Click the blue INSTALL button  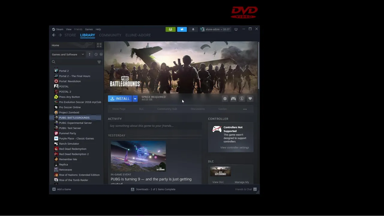pos(120,98)
